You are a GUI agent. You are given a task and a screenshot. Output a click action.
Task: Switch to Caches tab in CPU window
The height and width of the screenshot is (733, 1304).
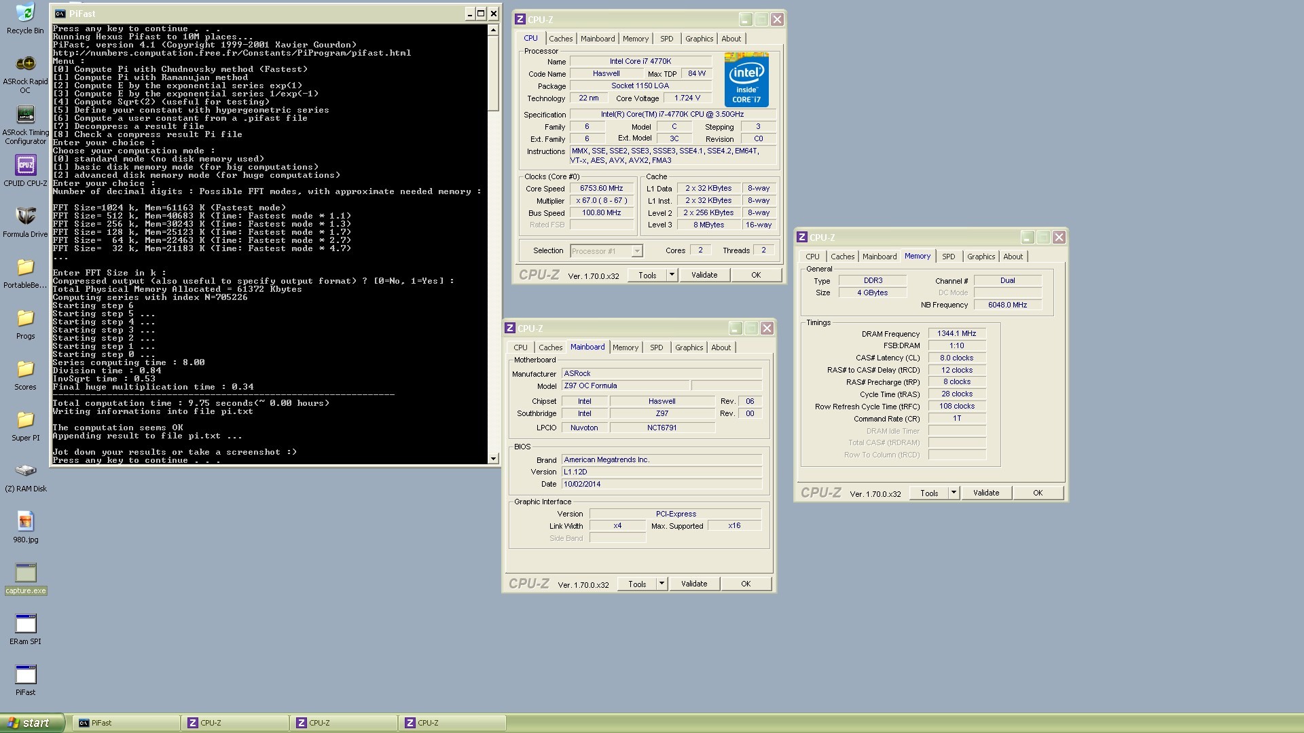tap(560, 39)
